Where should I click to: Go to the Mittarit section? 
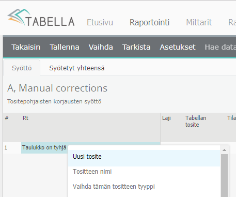(x=199, y=22)
